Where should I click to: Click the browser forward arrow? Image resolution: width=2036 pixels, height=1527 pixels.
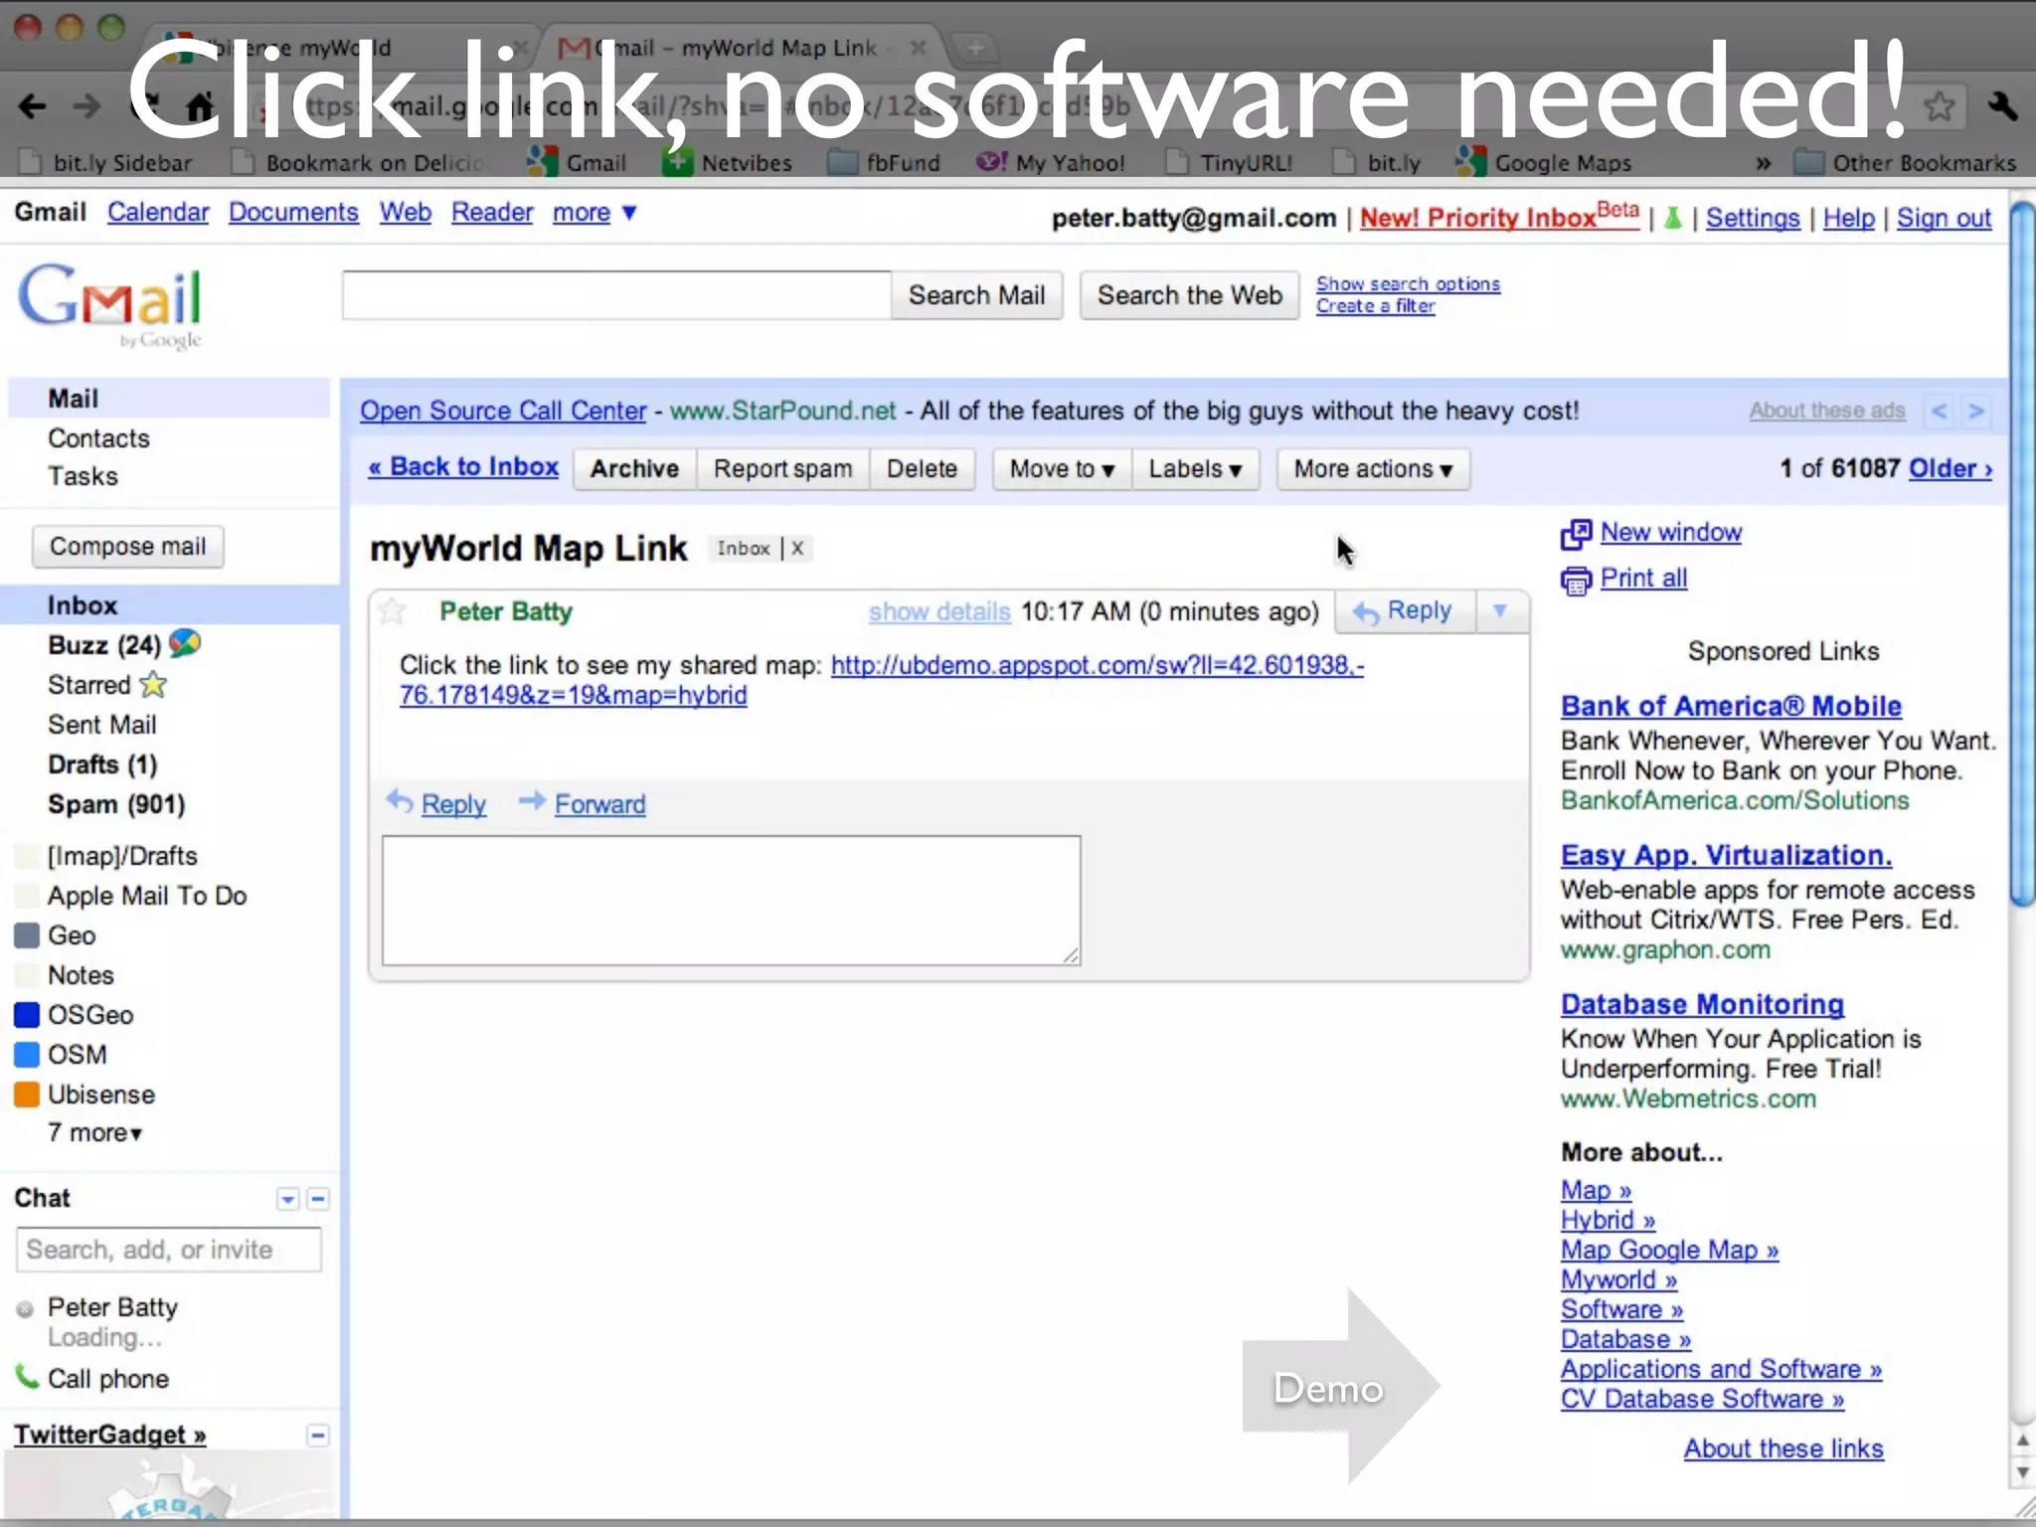87,106
